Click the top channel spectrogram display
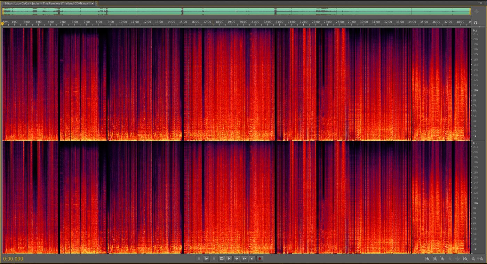 (237, 84)
